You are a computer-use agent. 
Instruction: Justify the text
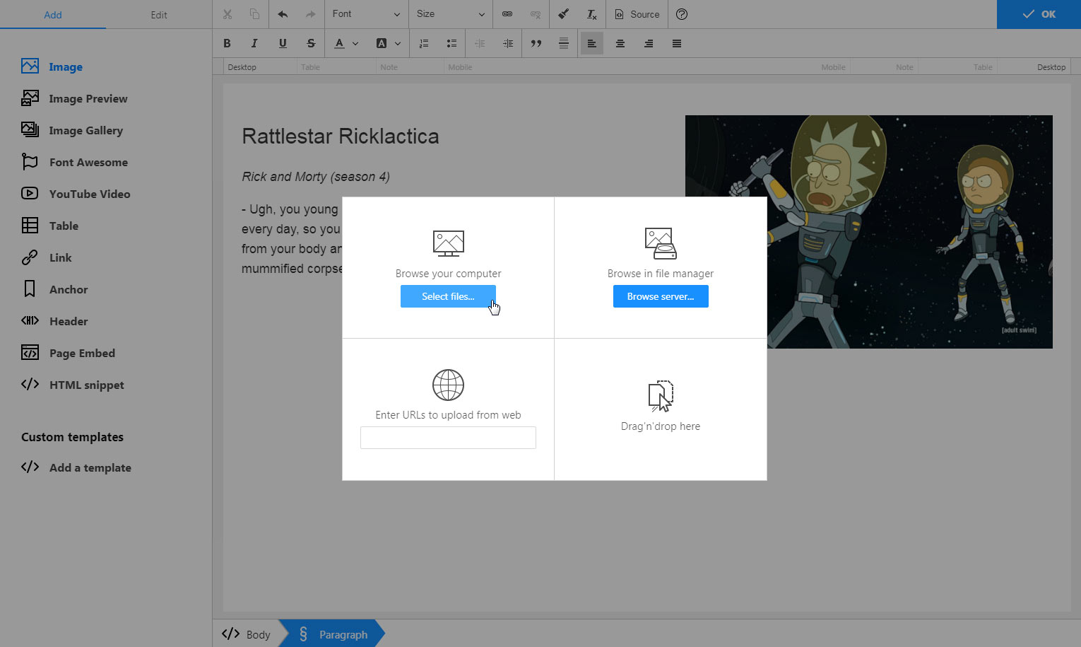point(677,43)
